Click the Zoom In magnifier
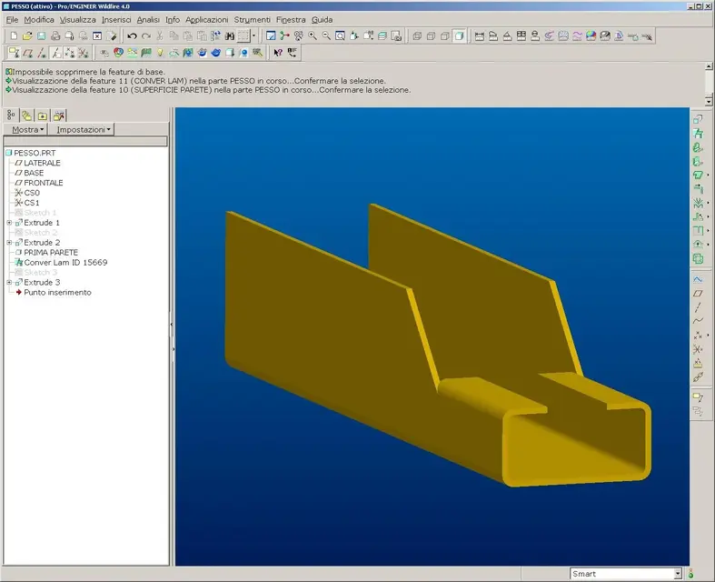This screenshot has height=582, width=715. 313,36
